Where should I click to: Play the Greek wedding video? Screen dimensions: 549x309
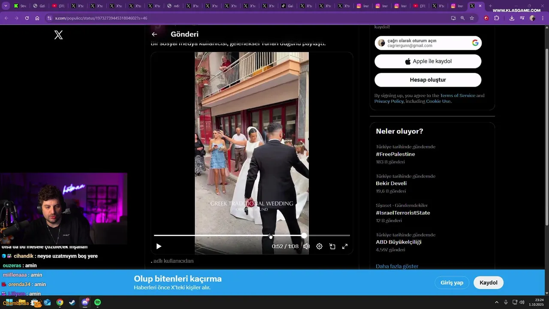tap(159, 246)
